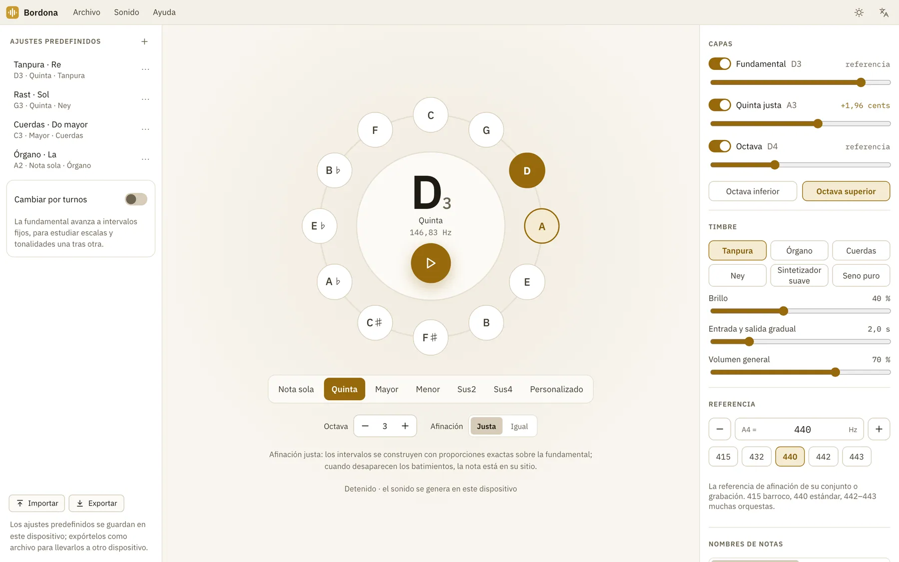Decrease reference pitch with minus button
Viewport: 899px width, 562px height.
pyautogui.click(x=720, y=429)
